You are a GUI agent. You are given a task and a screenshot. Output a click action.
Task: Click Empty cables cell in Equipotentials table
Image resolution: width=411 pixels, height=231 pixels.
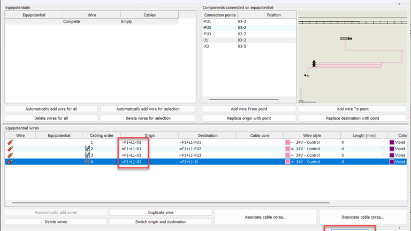point(126,21)
